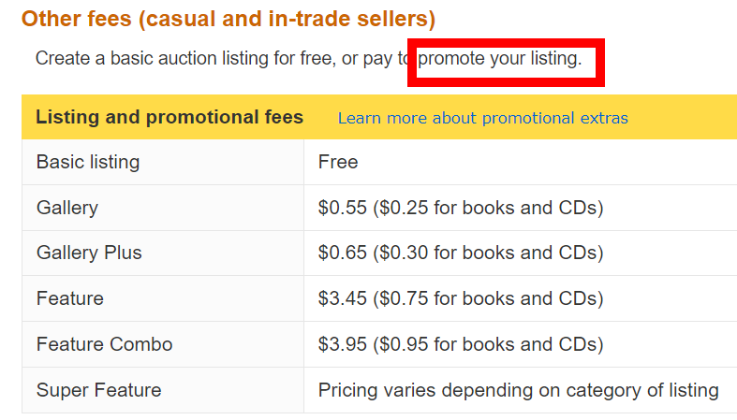737x420 pixels.
Task: Click the $3.95 Feature Combo fee amount
Action: coord(342,344)
